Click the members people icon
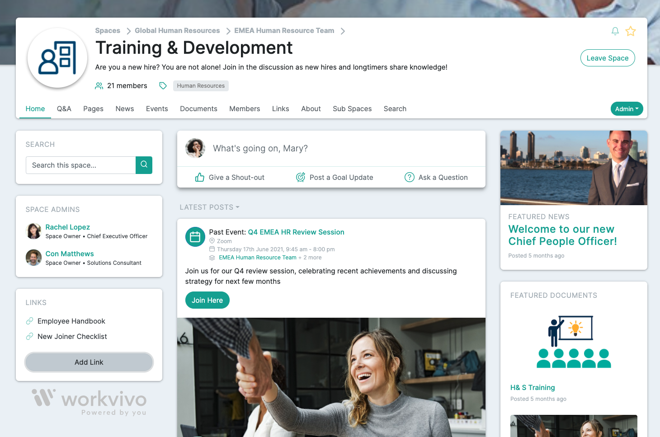Viewport: 660px width, 437px height. [99, 86]
